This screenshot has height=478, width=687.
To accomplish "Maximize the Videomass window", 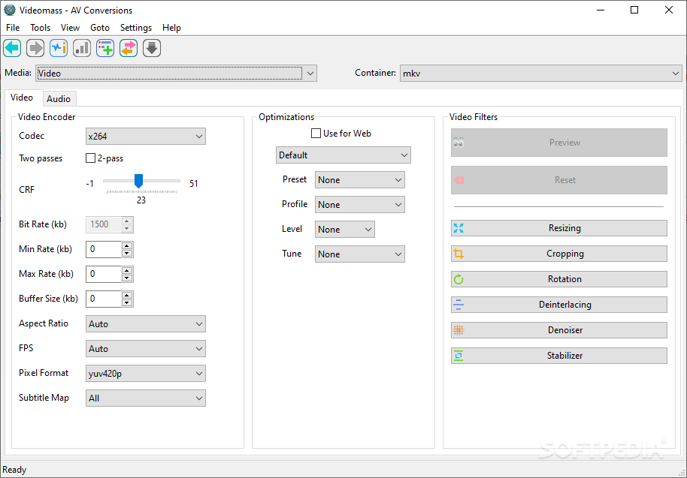I will pyautogui.click(x=634, y=10).
